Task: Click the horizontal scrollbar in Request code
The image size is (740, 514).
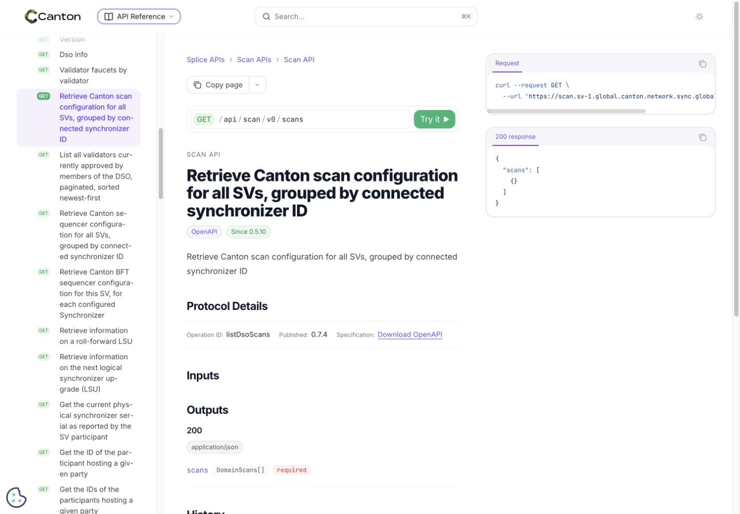Action: [x=566, y=111]
